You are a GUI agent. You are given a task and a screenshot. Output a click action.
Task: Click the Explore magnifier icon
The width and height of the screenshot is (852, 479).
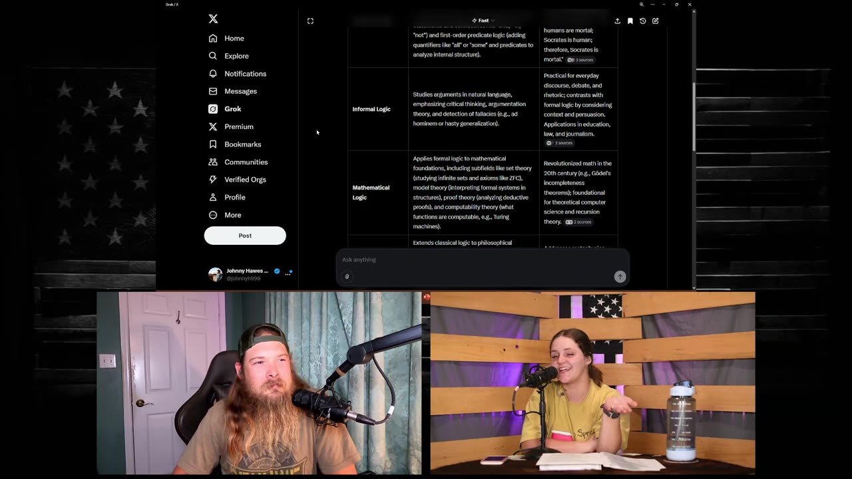pyautogui.click(x=213, y=56)
